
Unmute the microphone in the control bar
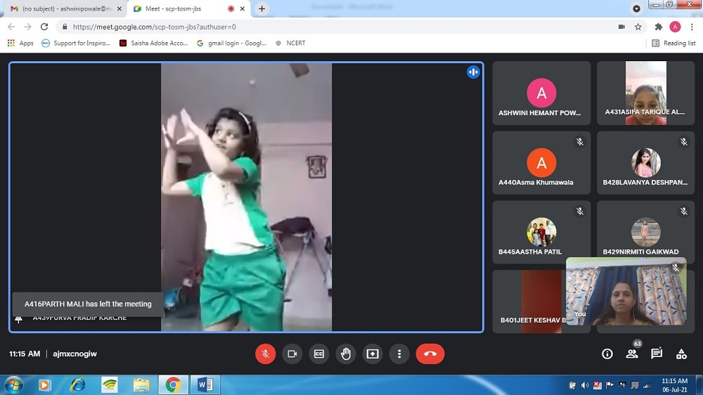point(265,354)
